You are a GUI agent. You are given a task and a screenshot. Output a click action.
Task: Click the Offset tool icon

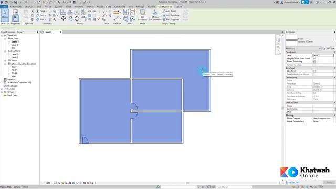point(70,12)
